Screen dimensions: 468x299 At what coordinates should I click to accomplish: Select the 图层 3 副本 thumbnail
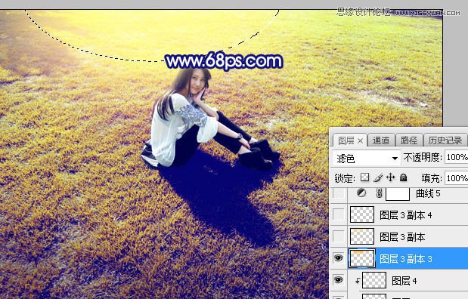pos(361,236)
